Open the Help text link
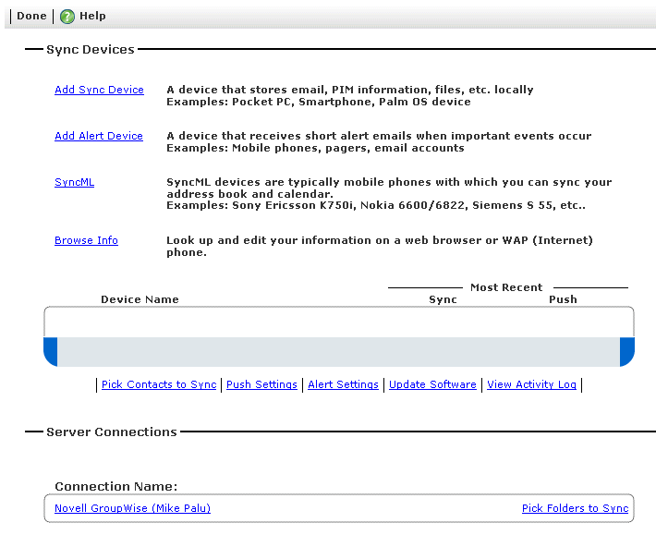656x535 pixels. click(x=92, y=16)
